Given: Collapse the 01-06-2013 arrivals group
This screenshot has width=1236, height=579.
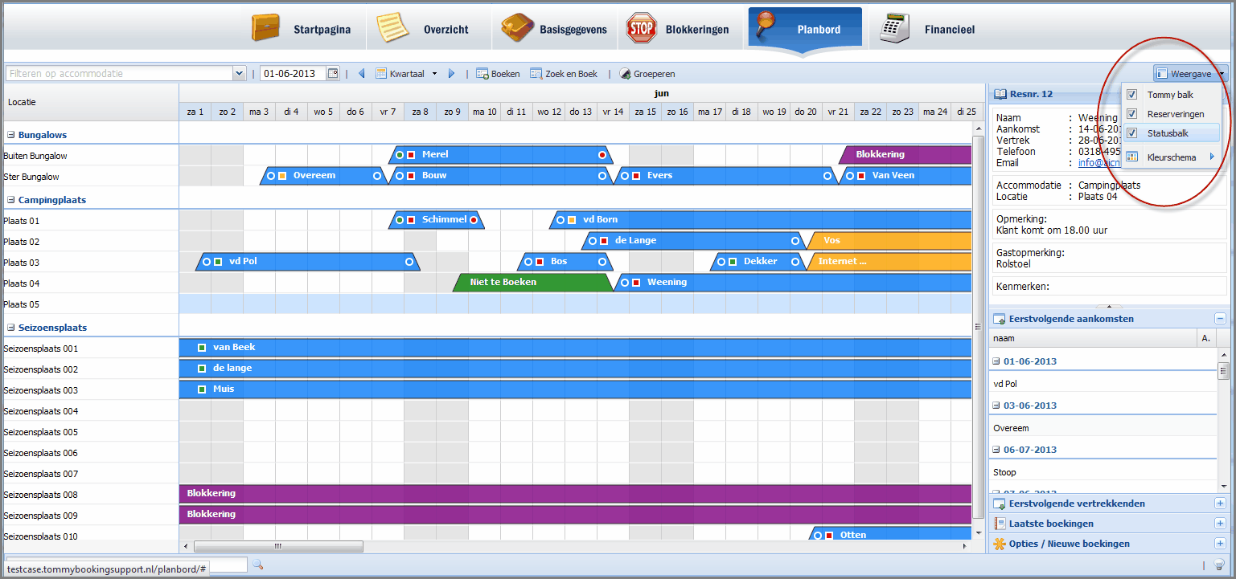Looking at the screenshot, I should (x=996, y=361).
